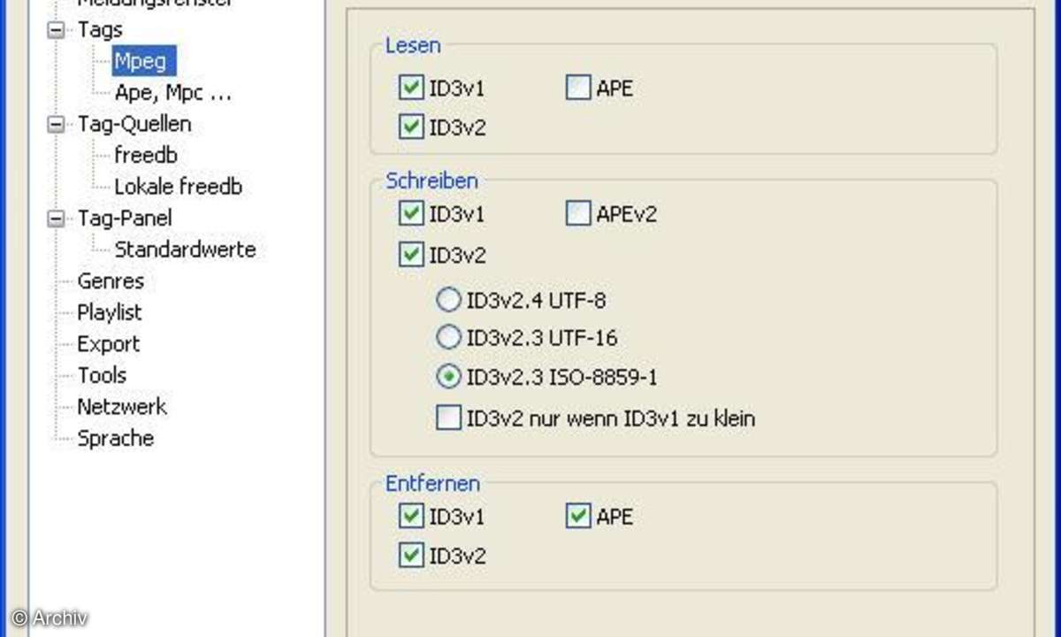
Task: Select ID3v2.3 ISO-8859-1 radio option
Action: 449,378
